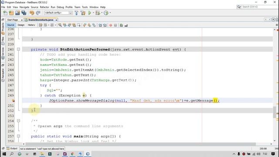Viewport: 279px width, 157px height.
Task: Open the Tools menu
Action: click(x=85, y=7)
